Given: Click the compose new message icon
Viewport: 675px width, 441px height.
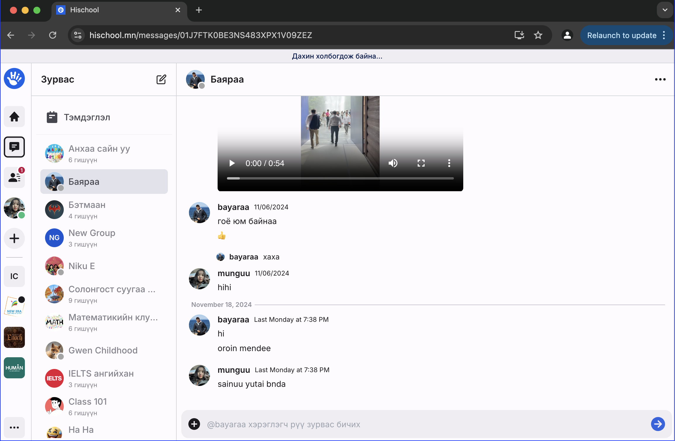Looking at the screenshot, I should [x=161, y=79].
